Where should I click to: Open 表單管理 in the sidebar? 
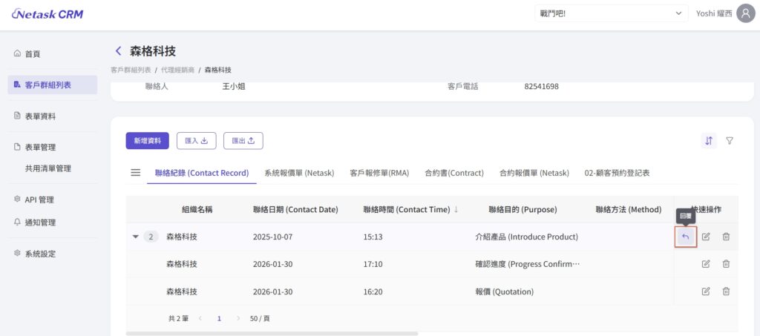[40, 147]
